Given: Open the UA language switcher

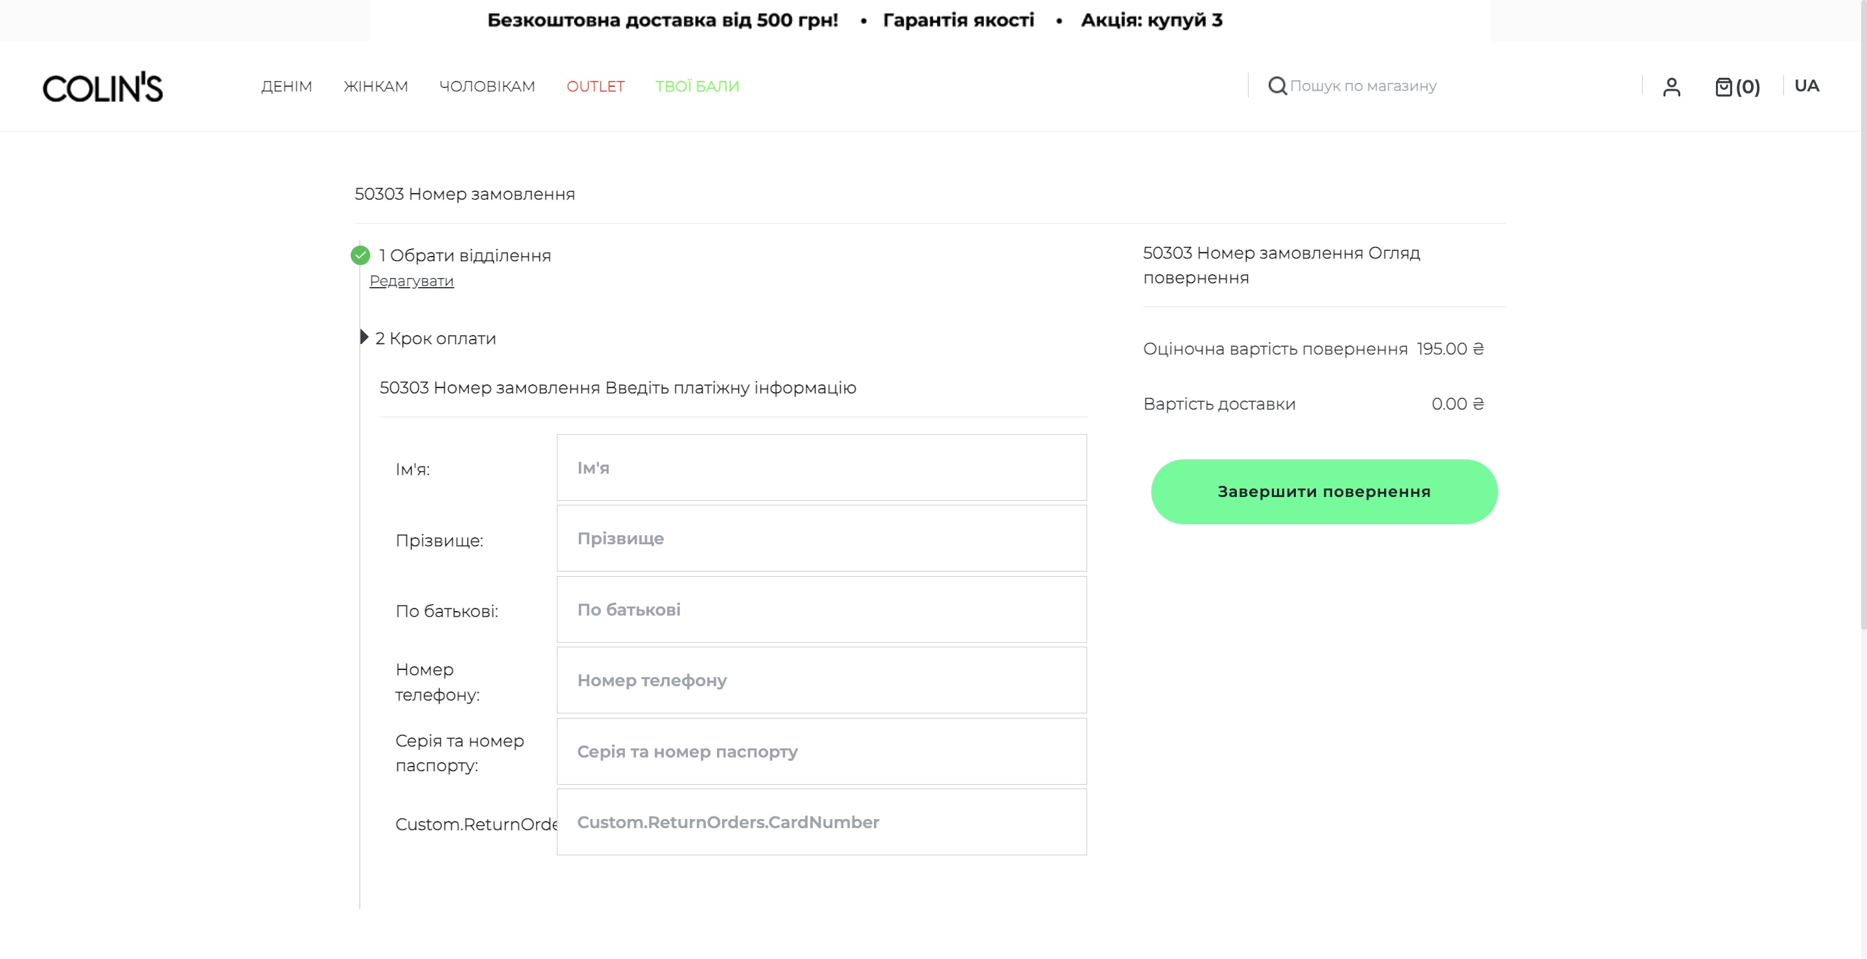Looking at the screenshot, I should click(x=1806, y=86).
